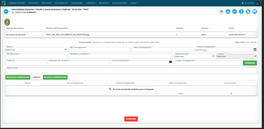The width and height of the screenshot is (264, 129).
Task: Click the date 23/04/2026 09:23:47
Action: [x=237, y=35]
